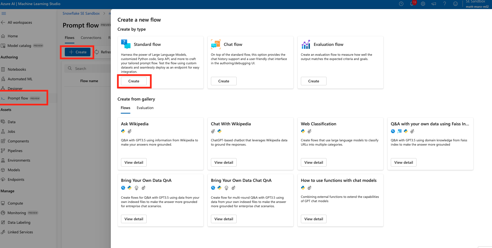Open the Linked Services section

20,232
